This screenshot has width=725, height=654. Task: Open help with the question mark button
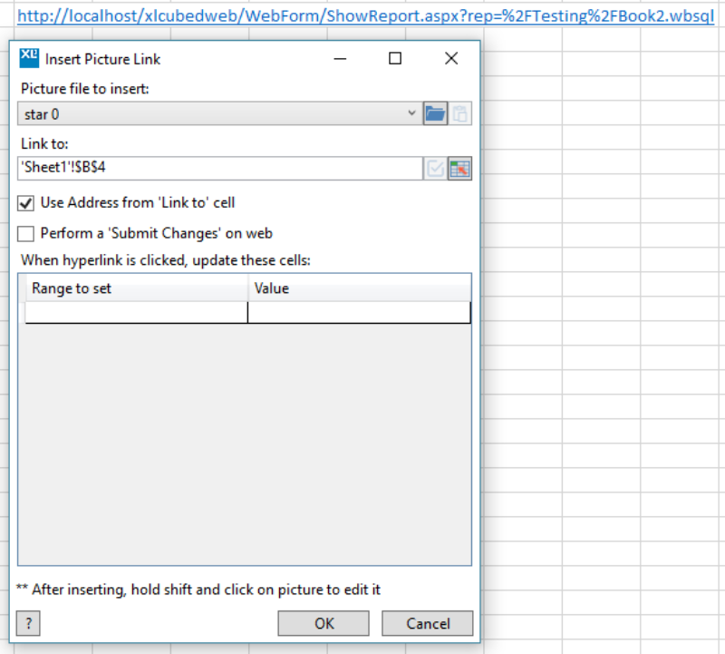click(x=27, y=623)
